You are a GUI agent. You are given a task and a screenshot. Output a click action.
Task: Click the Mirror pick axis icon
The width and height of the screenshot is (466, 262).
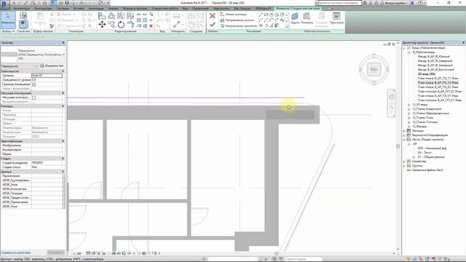point(121,15)
